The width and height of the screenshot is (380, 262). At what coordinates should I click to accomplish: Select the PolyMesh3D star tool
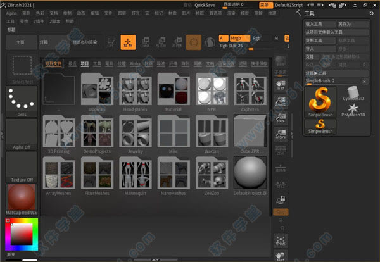pos(353,110)
